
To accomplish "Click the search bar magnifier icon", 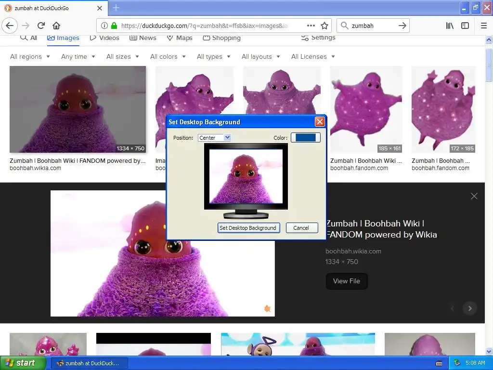I will coord(345,26).
